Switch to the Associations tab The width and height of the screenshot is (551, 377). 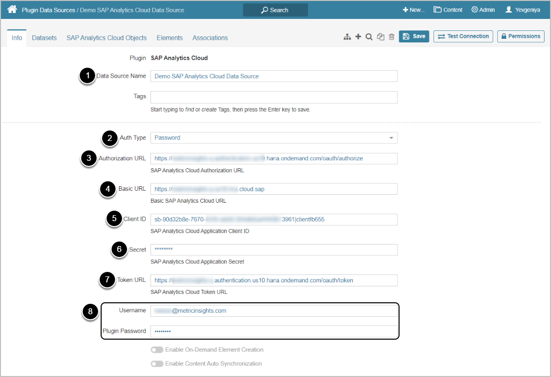[x=210, y=38]
